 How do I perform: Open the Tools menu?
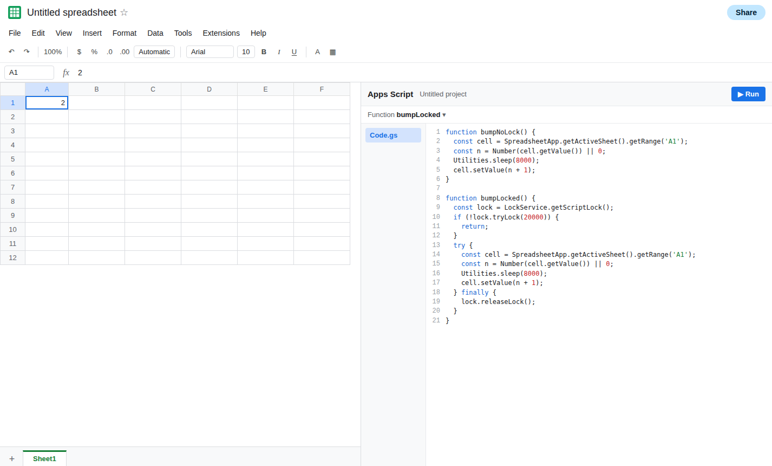[183, 33]
